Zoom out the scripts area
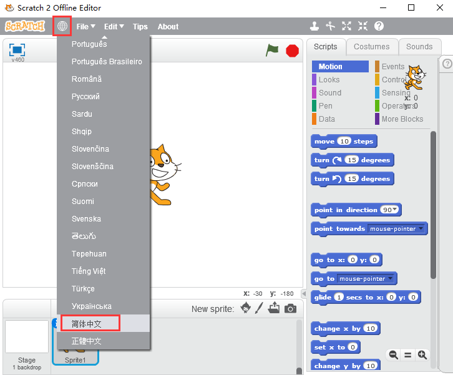 pos(393,354)
